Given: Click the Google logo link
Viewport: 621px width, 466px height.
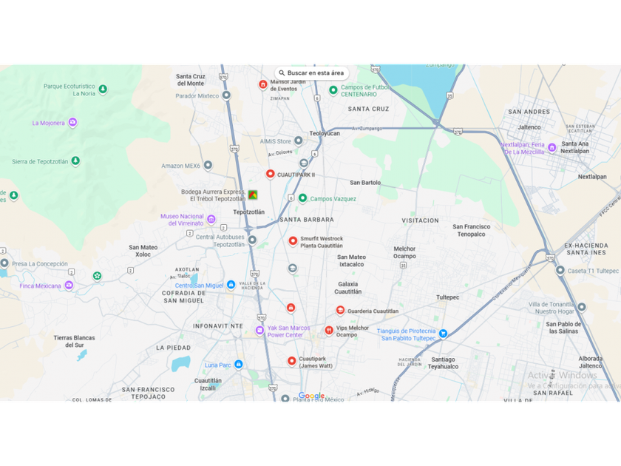Looking at the screenshot, I should point(311,396).
